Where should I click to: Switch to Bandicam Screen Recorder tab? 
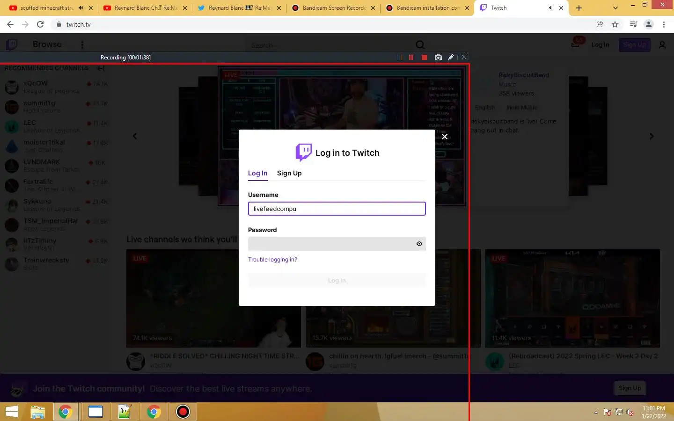pos(334,8)
